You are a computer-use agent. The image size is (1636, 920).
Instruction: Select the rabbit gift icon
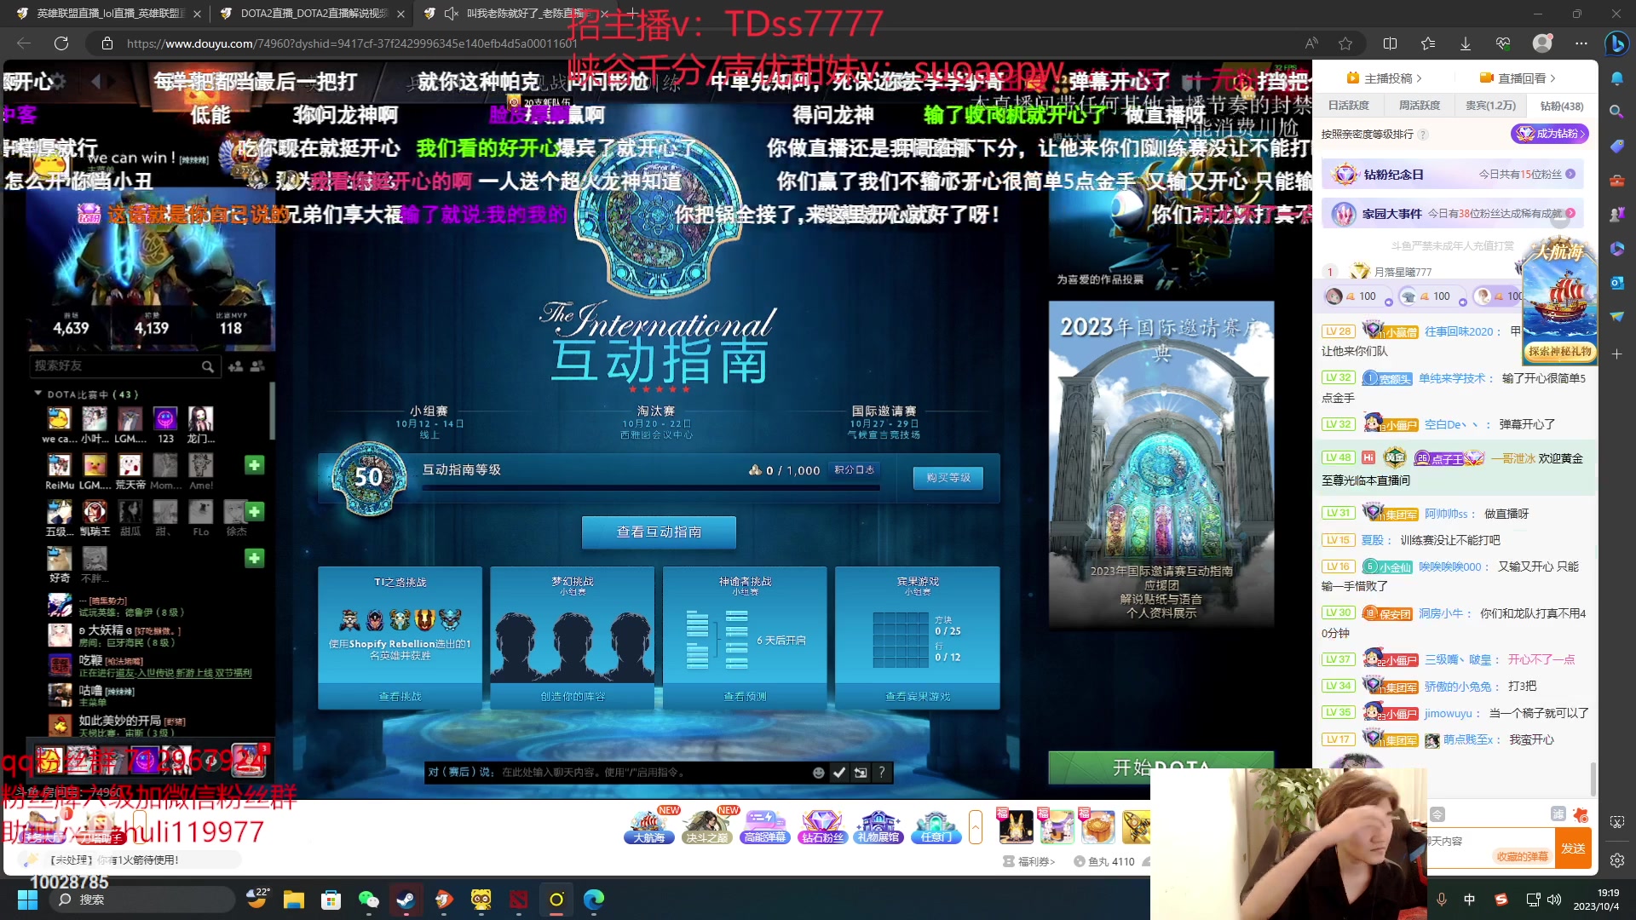tap(1015, 826)
